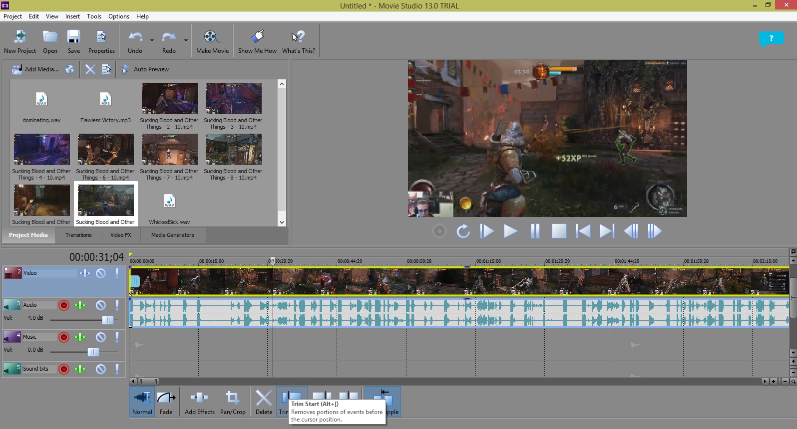The height and width of the screenshot is (429, 797).
Task: Expand the Undo history dropdown arrow
Action: (152, 41)
